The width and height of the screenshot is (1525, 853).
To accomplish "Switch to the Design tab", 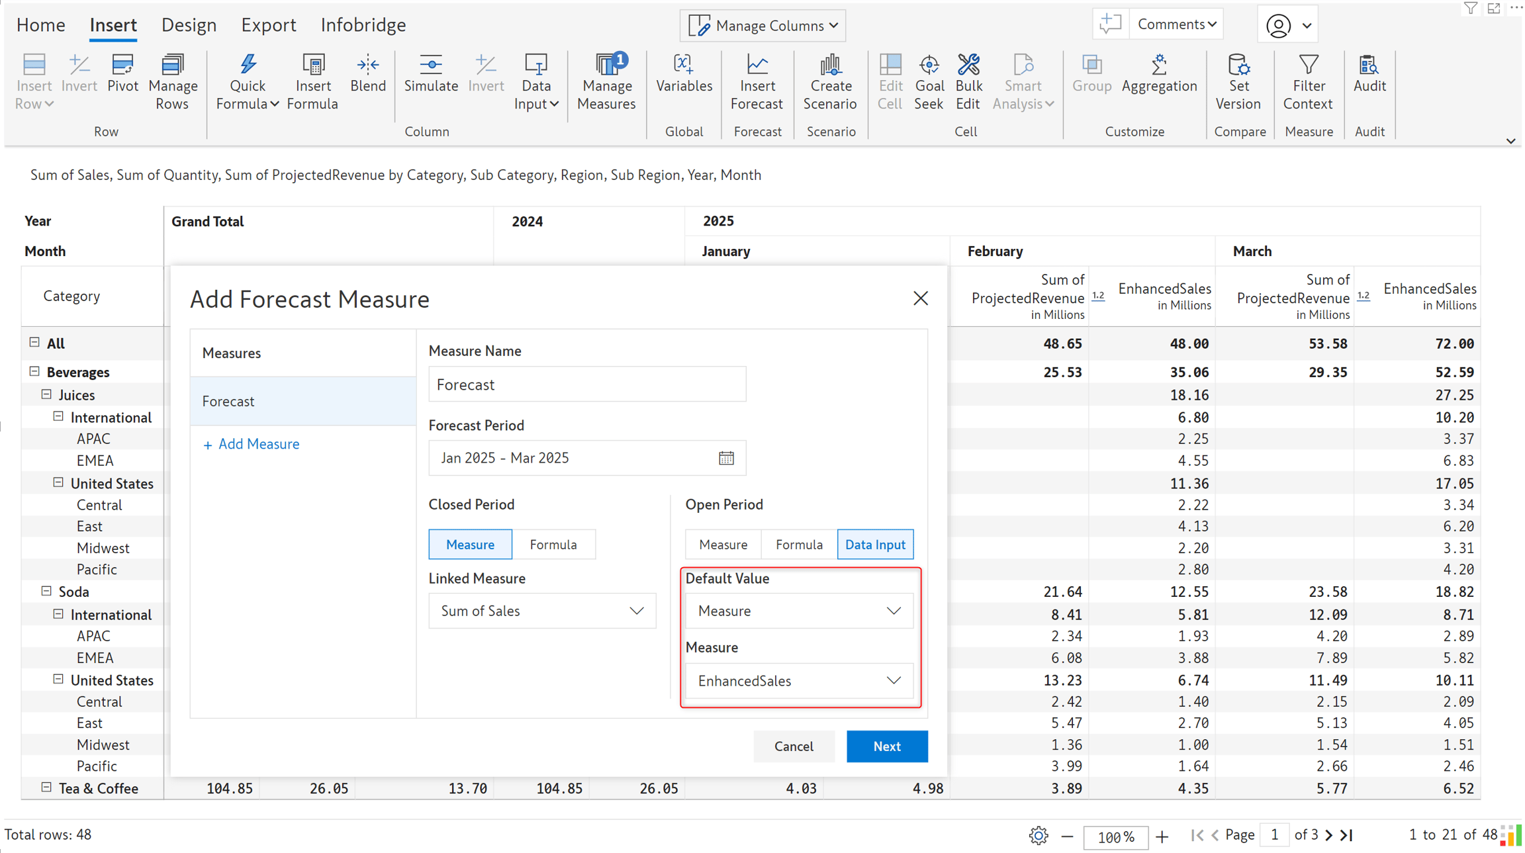I will (189, 25).
